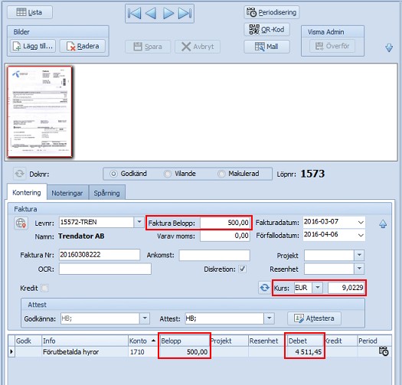Click blue up arrow beside Fakturadatum
The height and width of the screenshot is (385, 402).
383,224
